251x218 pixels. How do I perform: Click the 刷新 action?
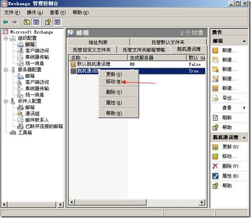tap(222, 118)
